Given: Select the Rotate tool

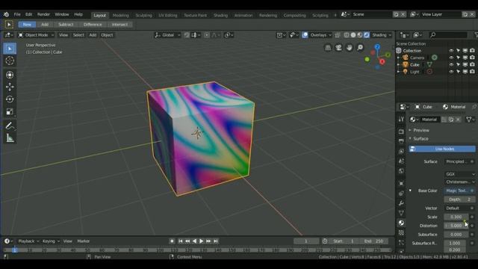Looking at the screenshot, I should 10,99.
